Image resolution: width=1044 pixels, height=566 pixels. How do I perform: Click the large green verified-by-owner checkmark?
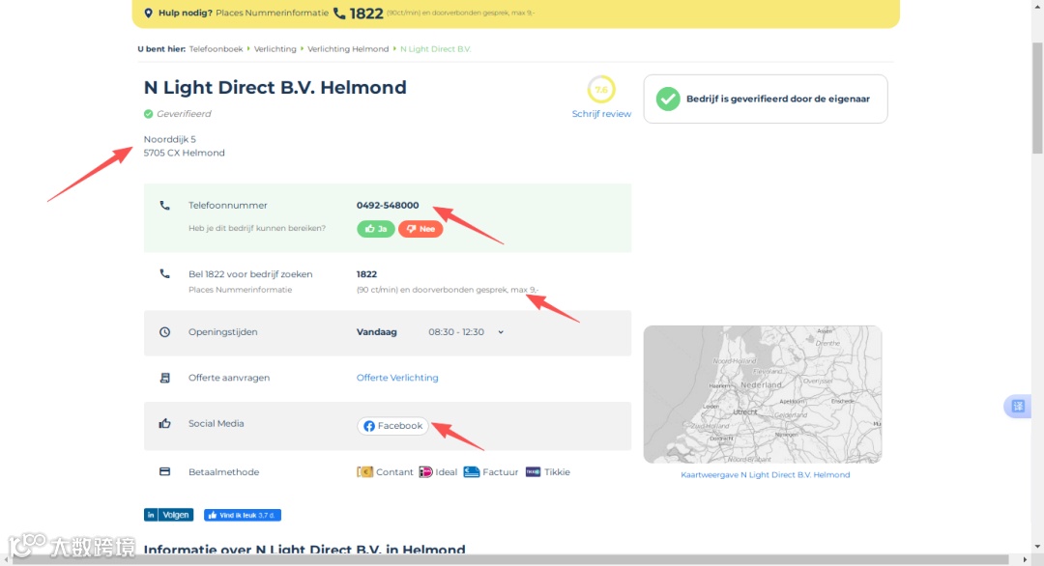[668, 99]
